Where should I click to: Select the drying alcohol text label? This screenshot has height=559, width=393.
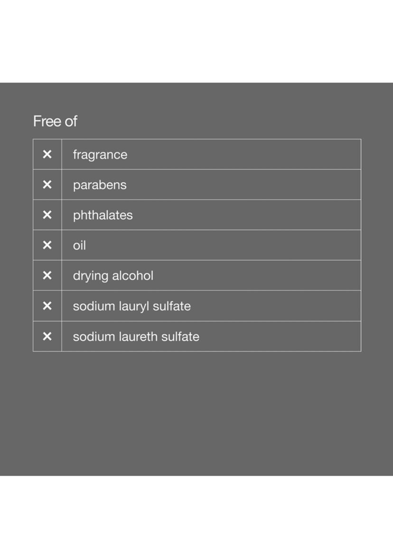pos(113,276)
